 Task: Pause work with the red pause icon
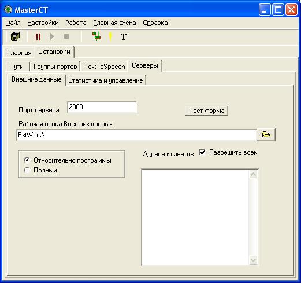[38, 36]
